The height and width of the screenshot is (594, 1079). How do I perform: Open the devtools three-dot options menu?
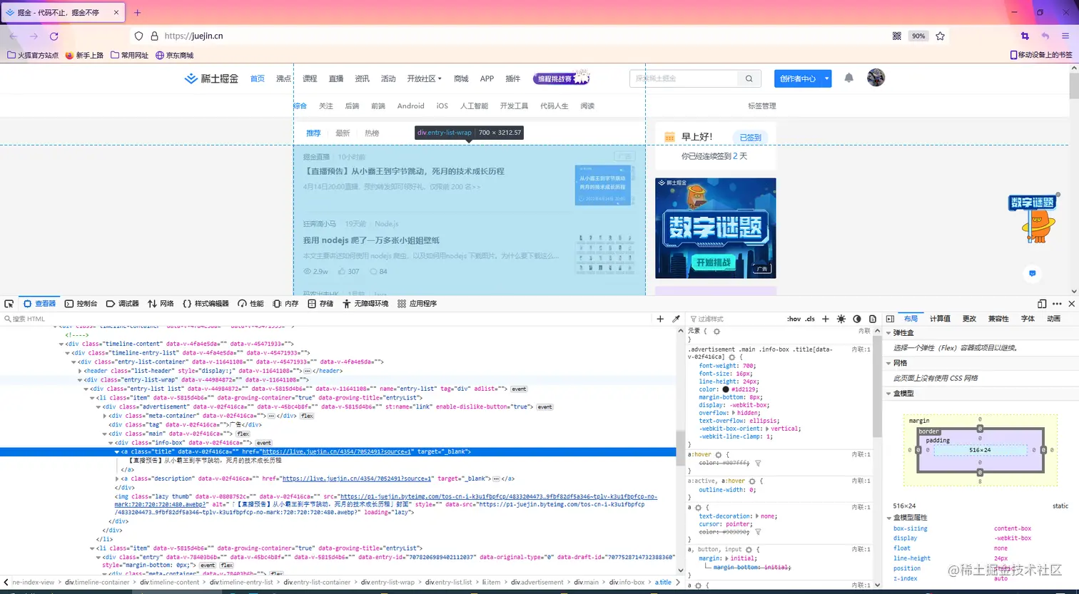click(x=1057, y=303)
